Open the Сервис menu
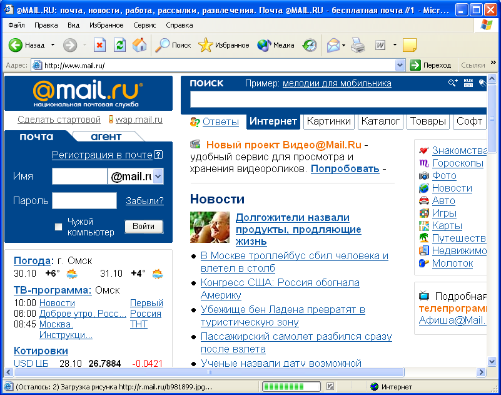Viewport: 501px width, 395px height. pyautogui.click(x=144, y=25)
